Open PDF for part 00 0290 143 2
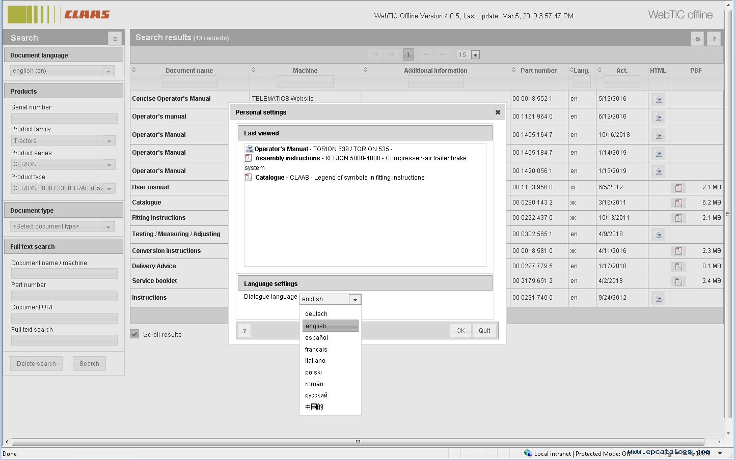This screenshot has width=736, height=460. point(678,203)
